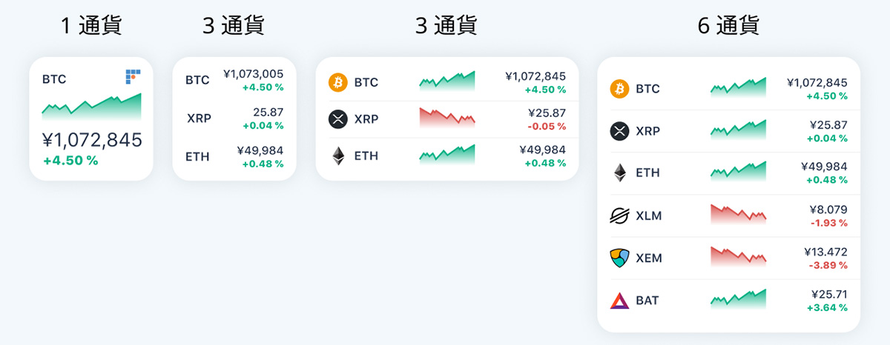Click the Bitcoin icon in the medium 3-currency widget
Screen dimensions: 890x345
tap(338, 82)
